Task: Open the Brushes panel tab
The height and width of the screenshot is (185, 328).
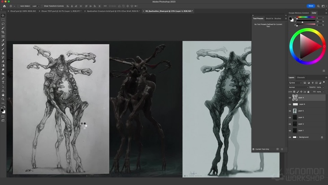Action: point(277,18)
